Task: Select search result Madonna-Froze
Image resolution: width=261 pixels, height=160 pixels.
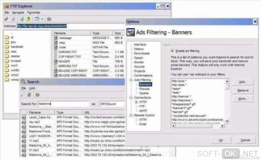Action: [41, 131]
